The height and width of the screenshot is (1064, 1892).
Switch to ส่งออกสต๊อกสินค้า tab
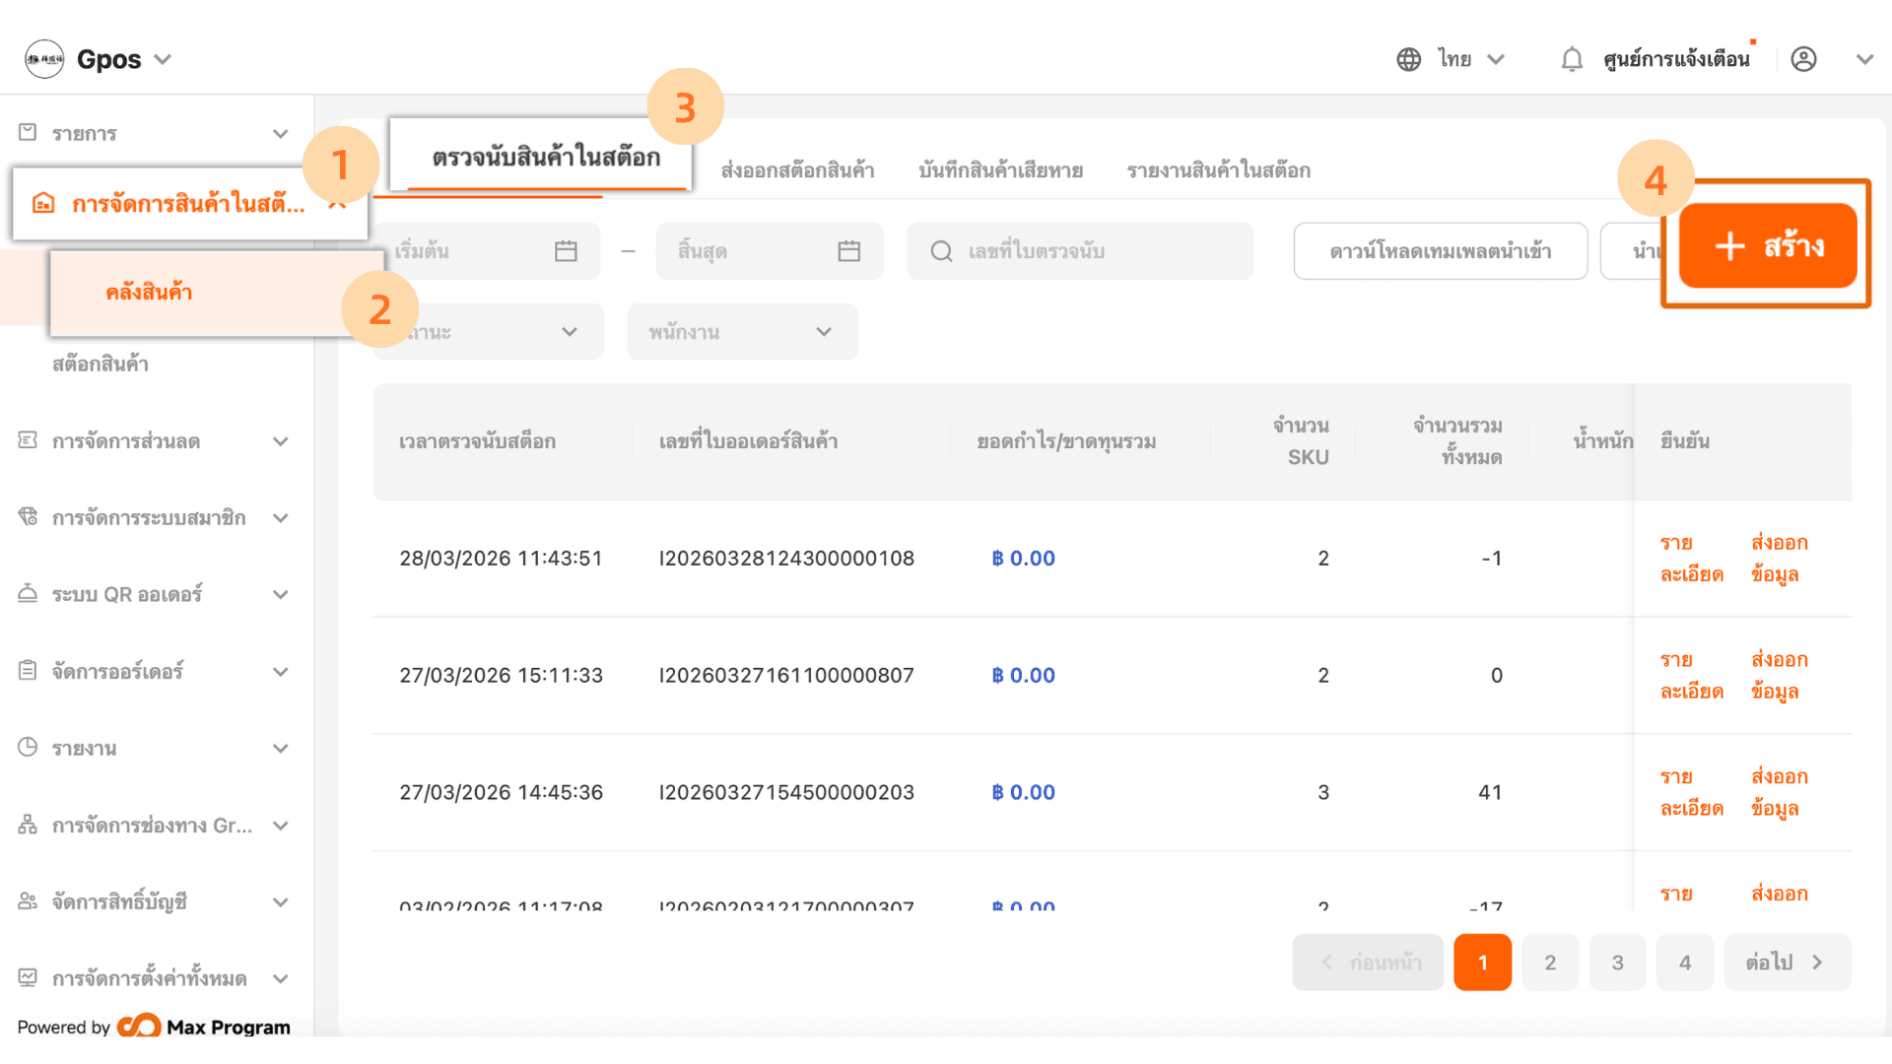[x=797, y=170]
